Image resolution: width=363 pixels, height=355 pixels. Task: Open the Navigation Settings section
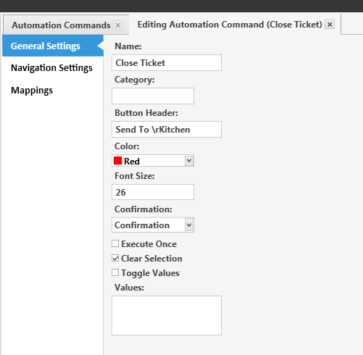pos(51,68)
